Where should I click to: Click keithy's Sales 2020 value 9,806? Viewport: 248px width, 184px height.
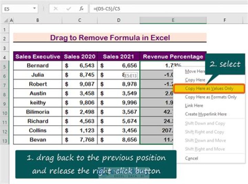(x=80, y=102)
